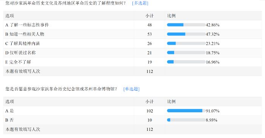
Task: Select row D 仅听说过名称
Action: click(132, 53)
